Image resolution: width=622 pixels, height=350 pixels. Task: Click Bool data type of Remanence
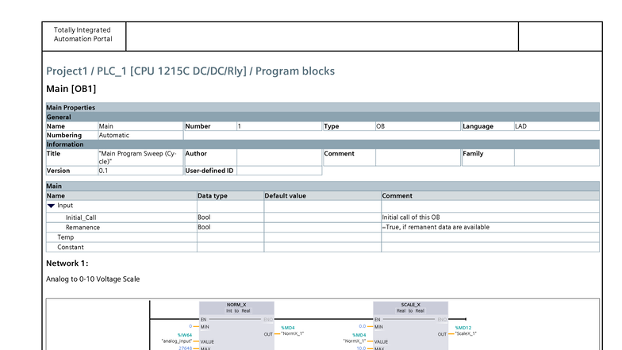204,227
